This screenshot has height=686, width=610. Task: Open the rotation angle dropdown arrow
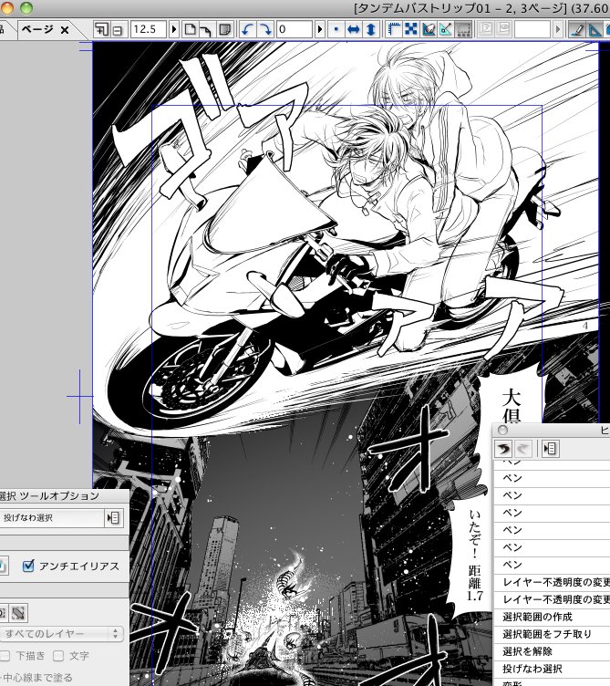point(320,29)
